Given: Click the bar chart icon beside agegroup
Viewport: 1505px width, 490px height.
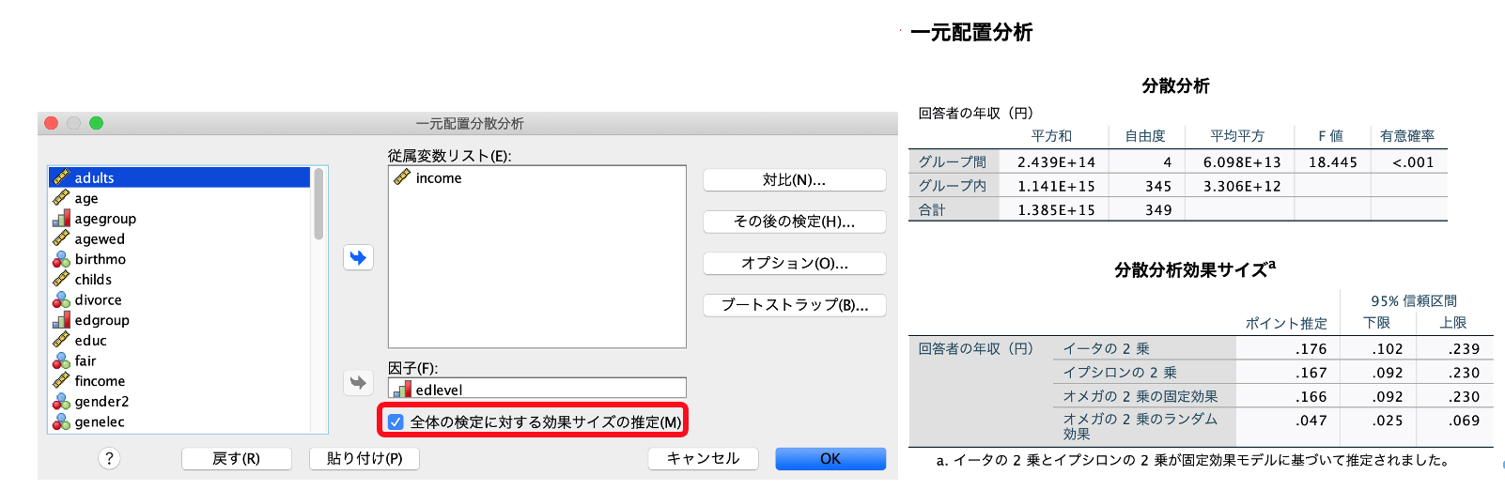Looking at the screenshot, I should tap(61, 218).
